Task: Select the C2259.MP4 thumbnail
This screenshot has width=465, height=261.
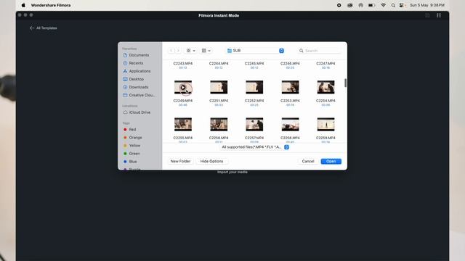Action: point(326,124)
